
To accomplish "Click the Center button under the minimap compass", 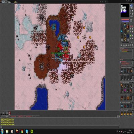I will point(132,16).
